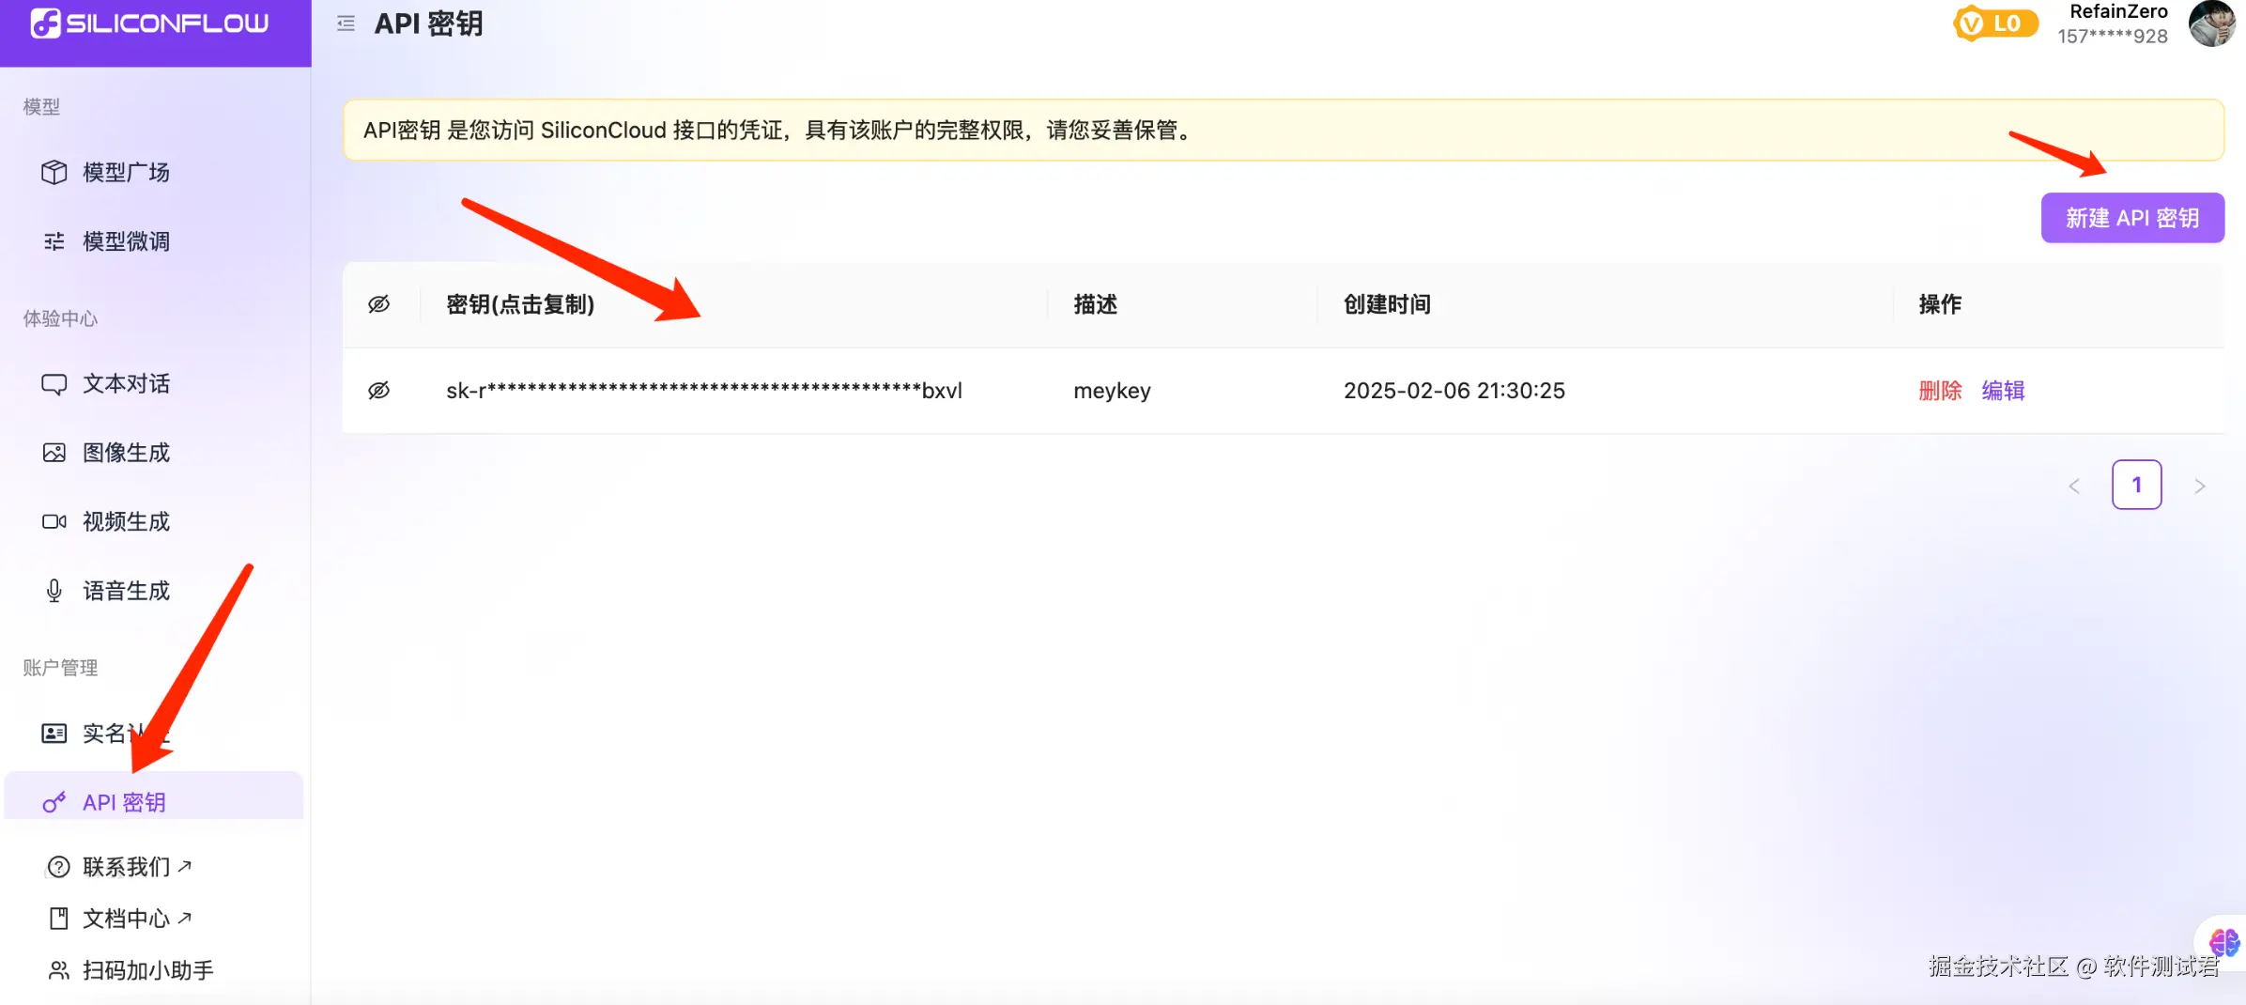2246x1005 pixels.
Task: Open 联系我们 external link
Action: tap(137, 867)
